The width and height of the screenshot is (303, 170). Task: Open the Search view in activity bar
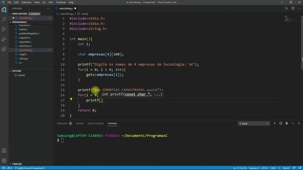click(x=4, y=19)
